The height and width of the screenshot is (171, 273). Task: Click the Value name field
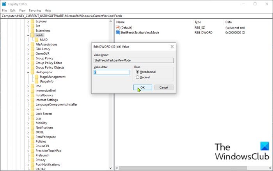tap(133, 60)
